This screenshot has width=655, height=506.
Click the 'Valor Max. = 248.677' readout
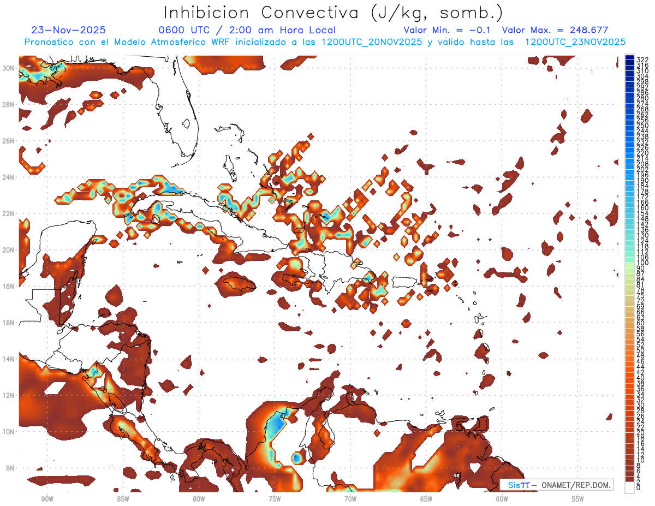(555, 30)
